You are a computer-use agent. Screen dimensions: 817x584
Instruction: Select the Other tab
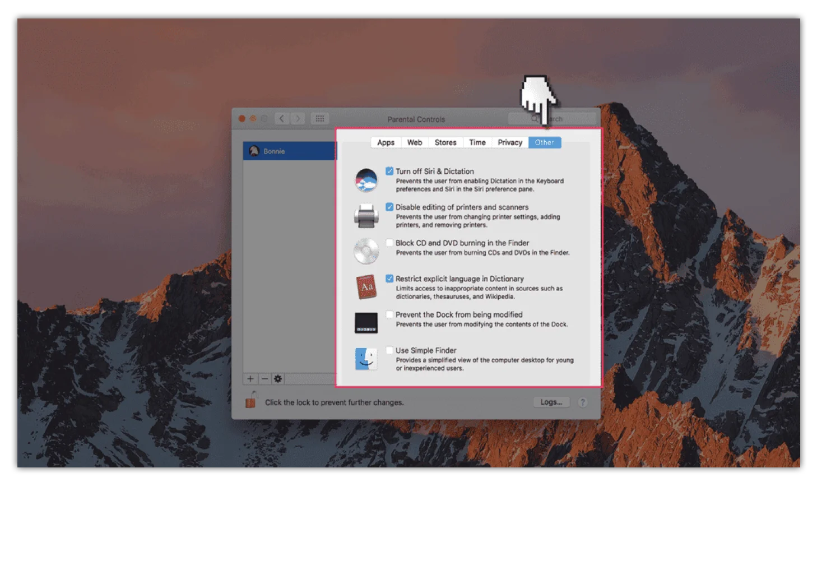point(545,142)
